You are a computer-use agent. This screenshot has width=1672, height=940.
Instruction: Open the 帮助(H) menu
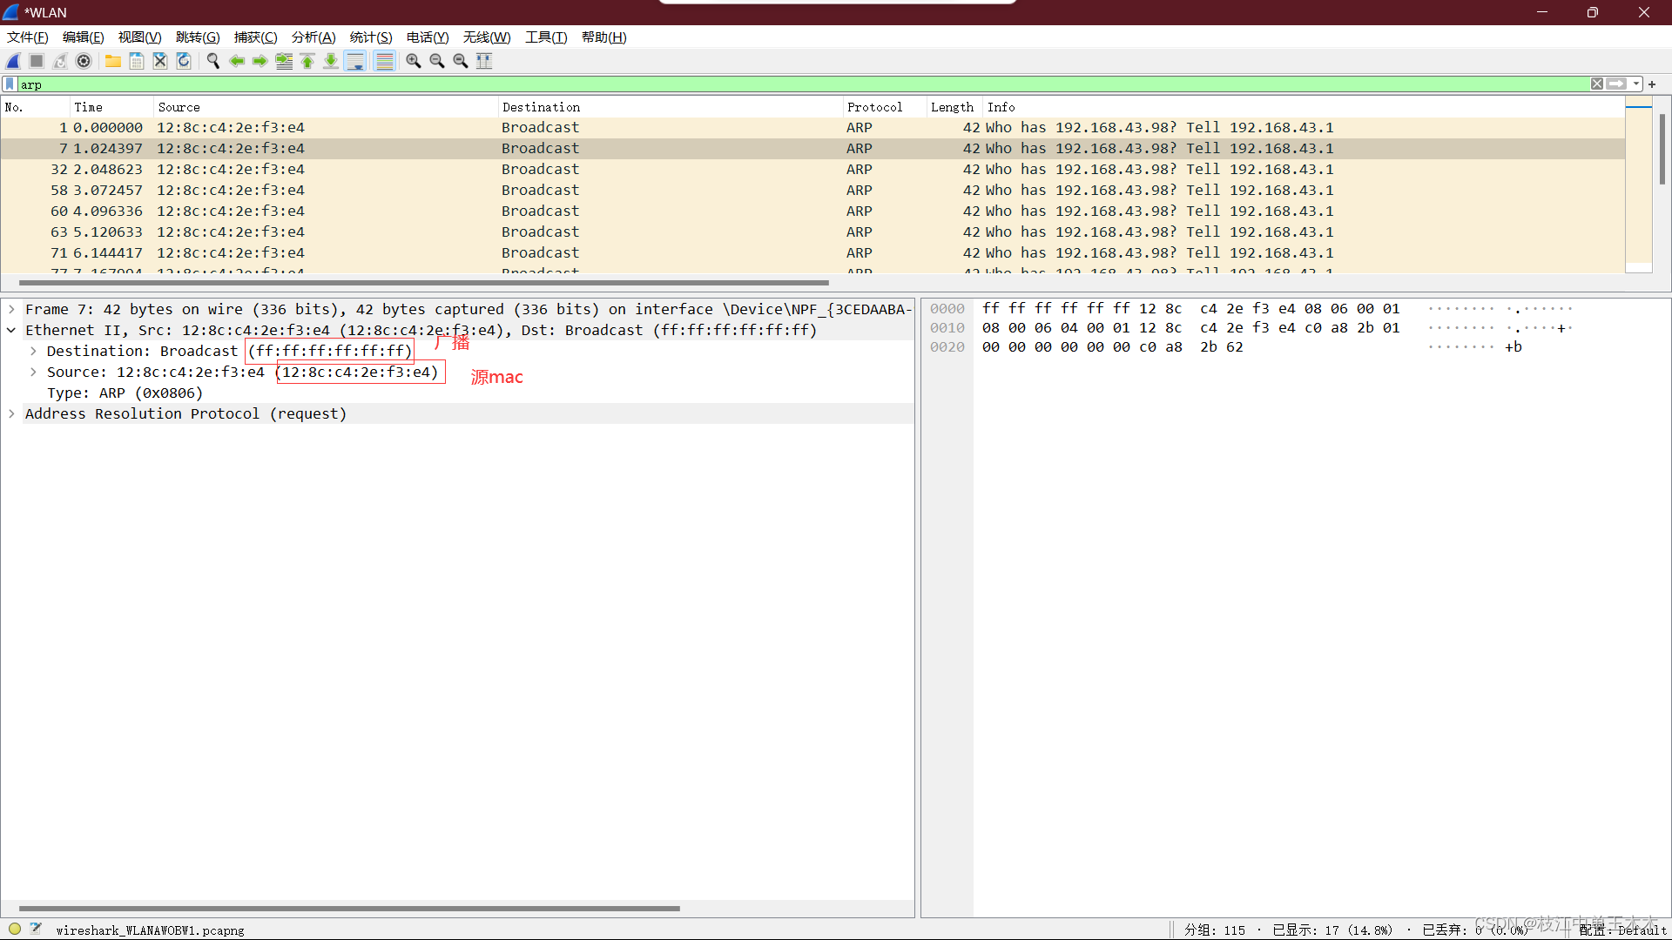(x=604, y=37)
